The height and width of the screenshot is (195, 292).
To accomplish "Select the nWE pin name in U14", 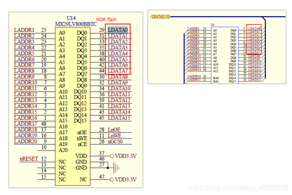I will pyautogui.click(x=82, y=138).
